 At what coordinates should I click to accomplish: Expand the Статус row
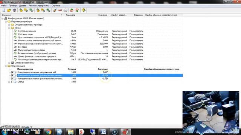[9, 82]
